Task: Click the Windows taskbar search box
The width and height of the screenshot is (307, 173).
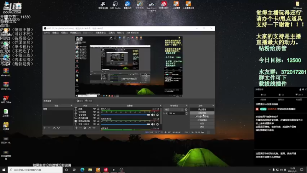Action: click(35, 170)
